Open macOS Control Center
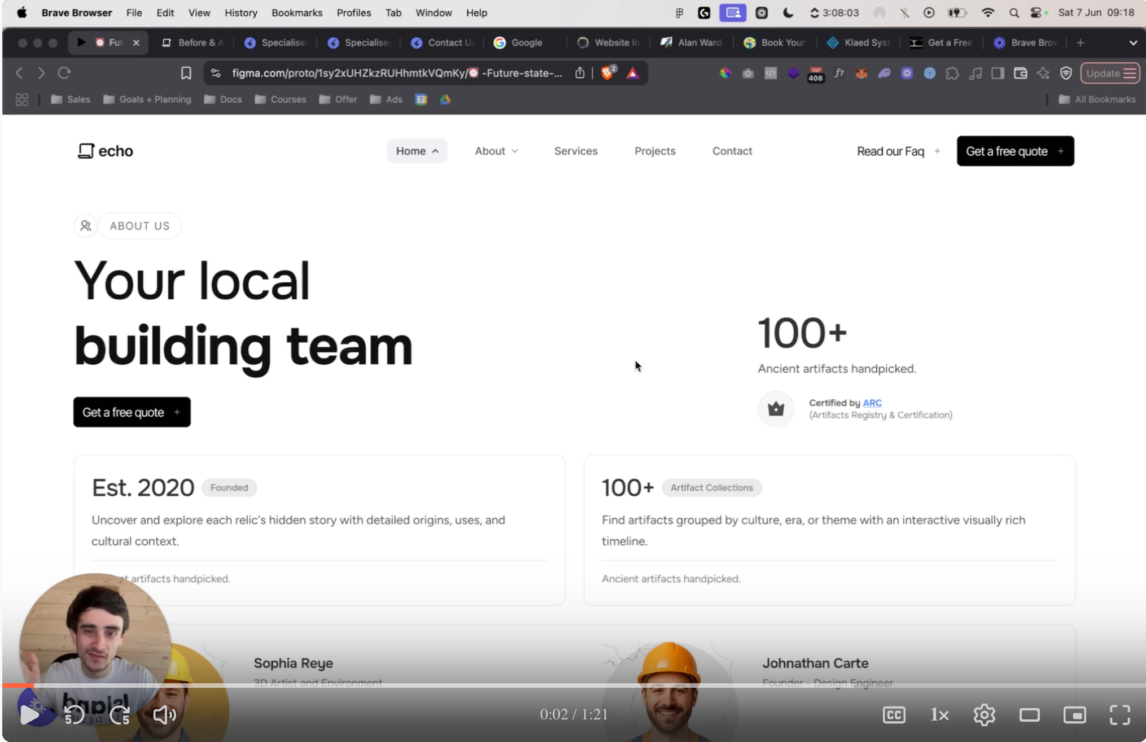1146x742 pixels. point(1036,12)
